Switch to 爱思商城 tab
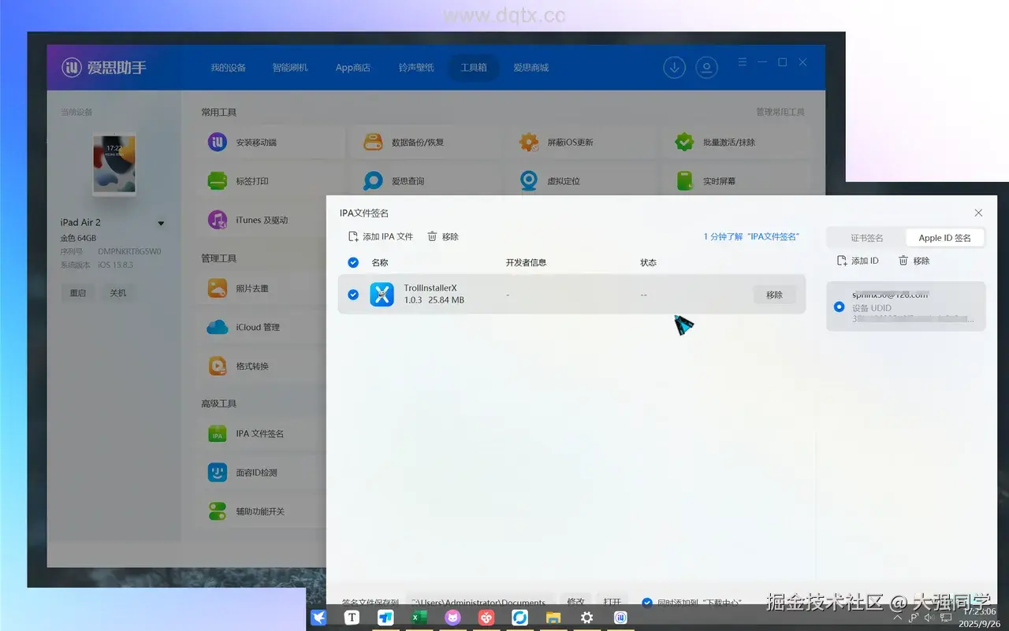 point(531,68)
